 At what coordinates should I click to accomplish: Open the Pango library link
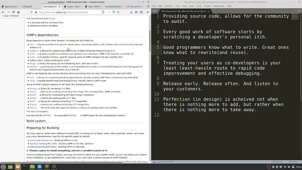[x=33, y=63]
